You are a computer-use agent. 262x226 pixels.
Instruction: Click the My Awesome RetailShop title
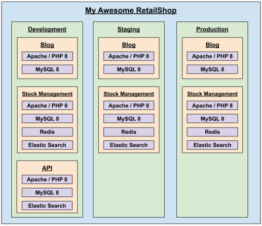point(131,10)
